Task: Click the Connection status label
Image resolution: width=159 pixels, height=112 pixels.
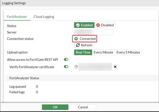Action: coord(20,39)
